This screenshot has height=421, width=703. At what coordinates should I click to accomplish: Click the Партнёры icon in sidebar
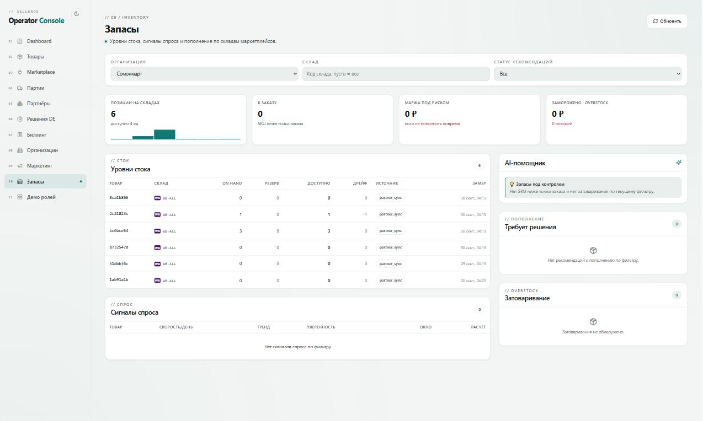[20, 104]
